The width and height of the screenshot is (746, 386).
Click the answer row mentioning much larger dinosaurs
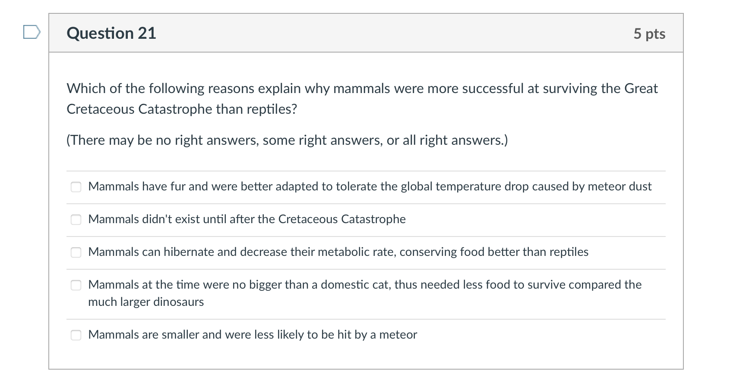[x=365, y=293]
